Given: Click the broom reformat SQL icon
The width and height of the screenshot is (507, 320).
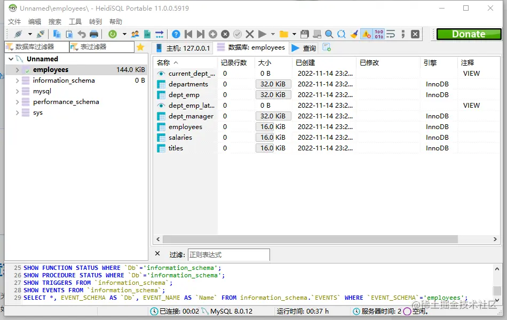Looking at the screenshot, I should (354, 34).
